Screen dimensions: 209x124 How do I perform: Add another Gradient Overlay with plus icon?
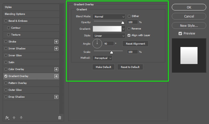click(56, 76)
